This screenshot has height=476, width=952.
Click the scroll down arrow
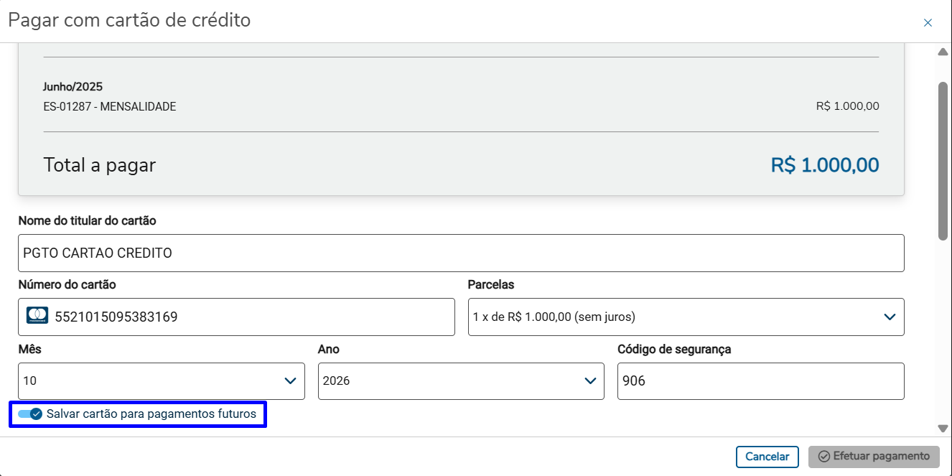(943, 429)
